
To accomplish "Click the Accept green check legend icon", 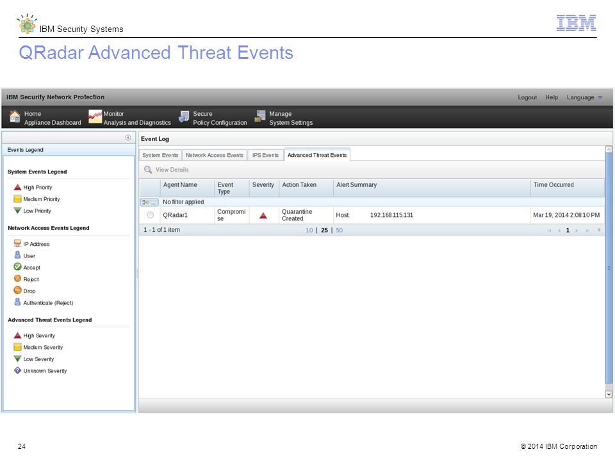I will pos(18,267).
